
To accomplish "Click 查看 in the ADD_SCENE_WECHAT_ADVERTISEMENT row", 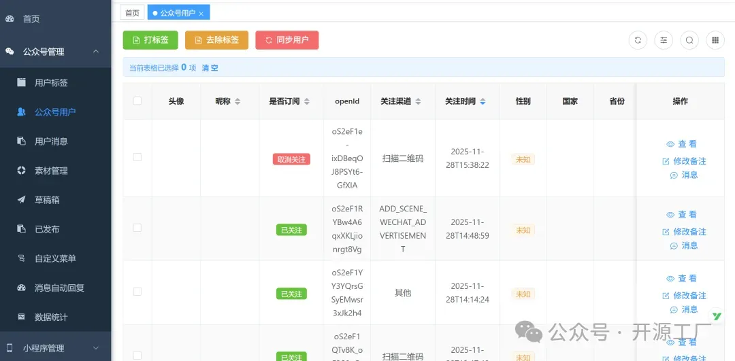I will point(687,214).
